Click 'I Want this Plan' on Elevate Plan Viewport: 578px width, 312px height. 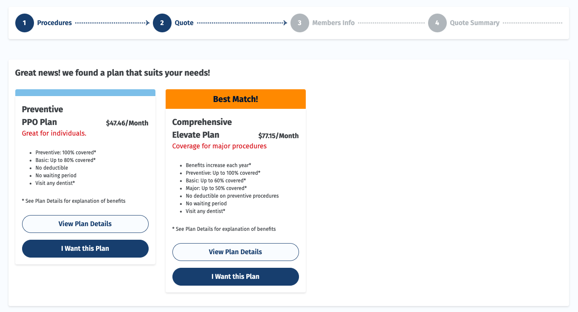[235, 276]
